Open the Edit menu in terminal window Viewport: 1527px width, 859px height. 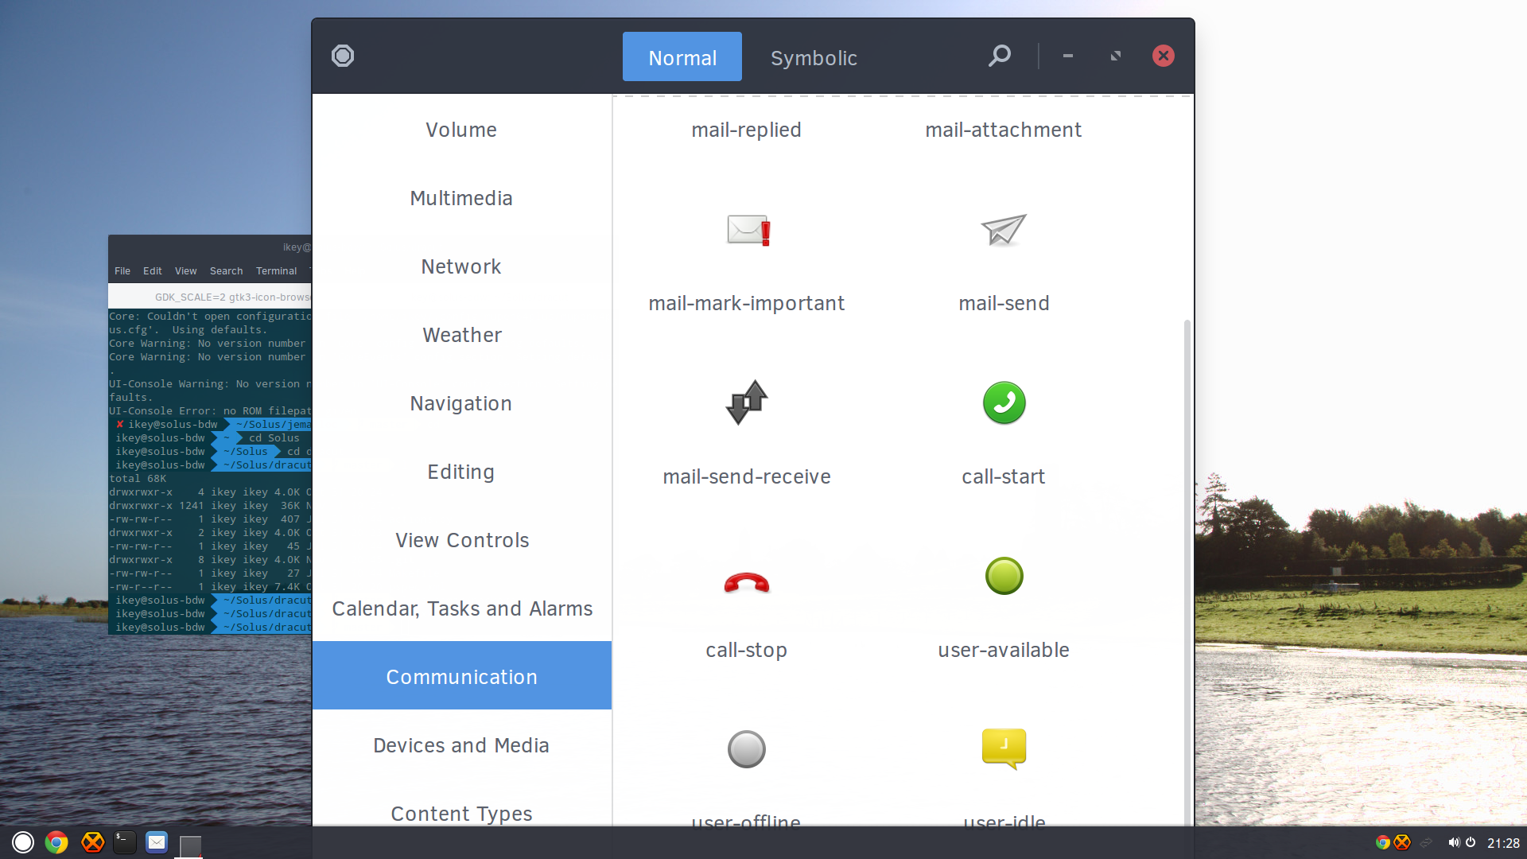[153, 271]
